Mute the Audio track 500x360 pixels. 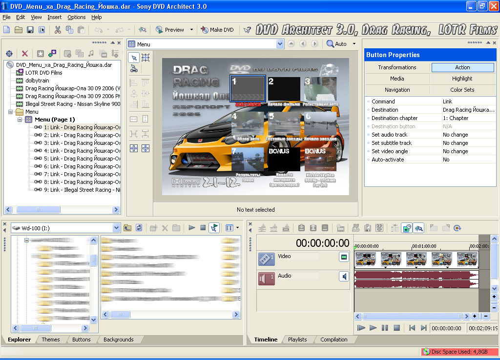[x=344, y=277]
